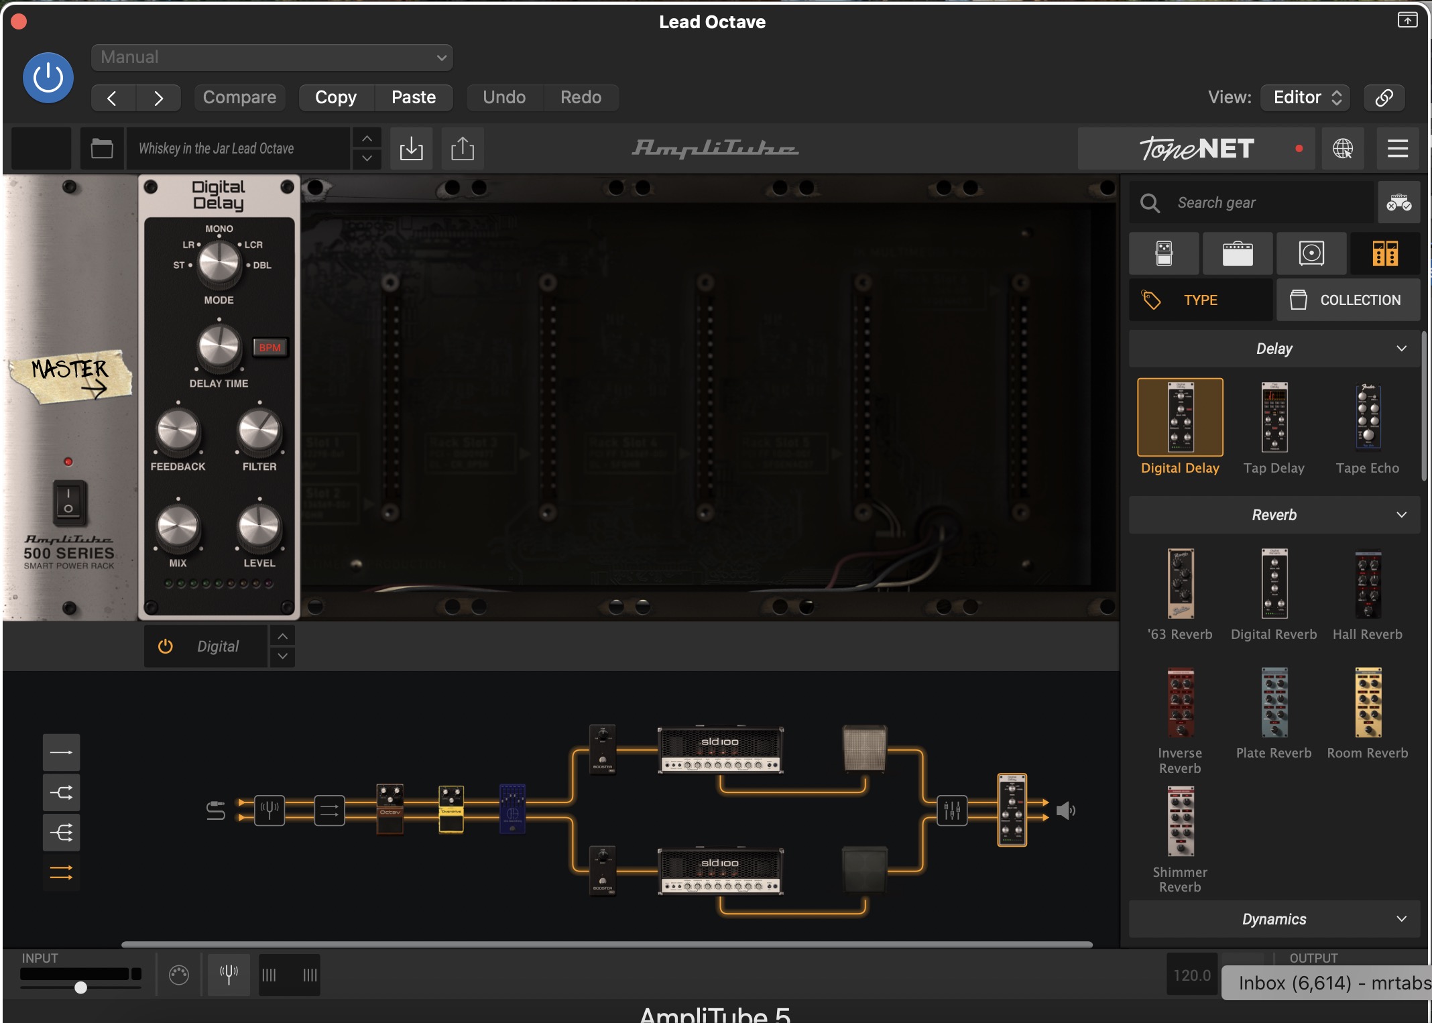Viewport: 1432px width, 1023px height.
Task: Click the input level slider handle
Action: [x=80, y=987]
